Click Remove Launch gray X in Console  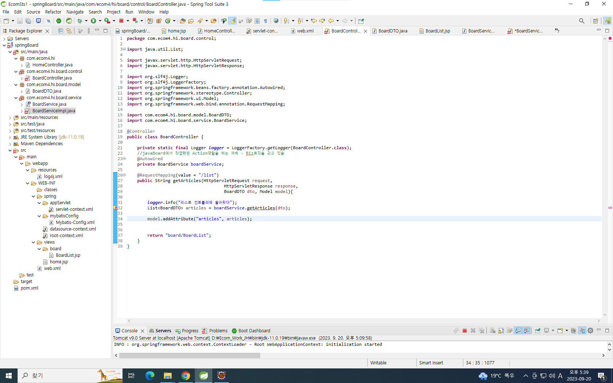(473, 330)
